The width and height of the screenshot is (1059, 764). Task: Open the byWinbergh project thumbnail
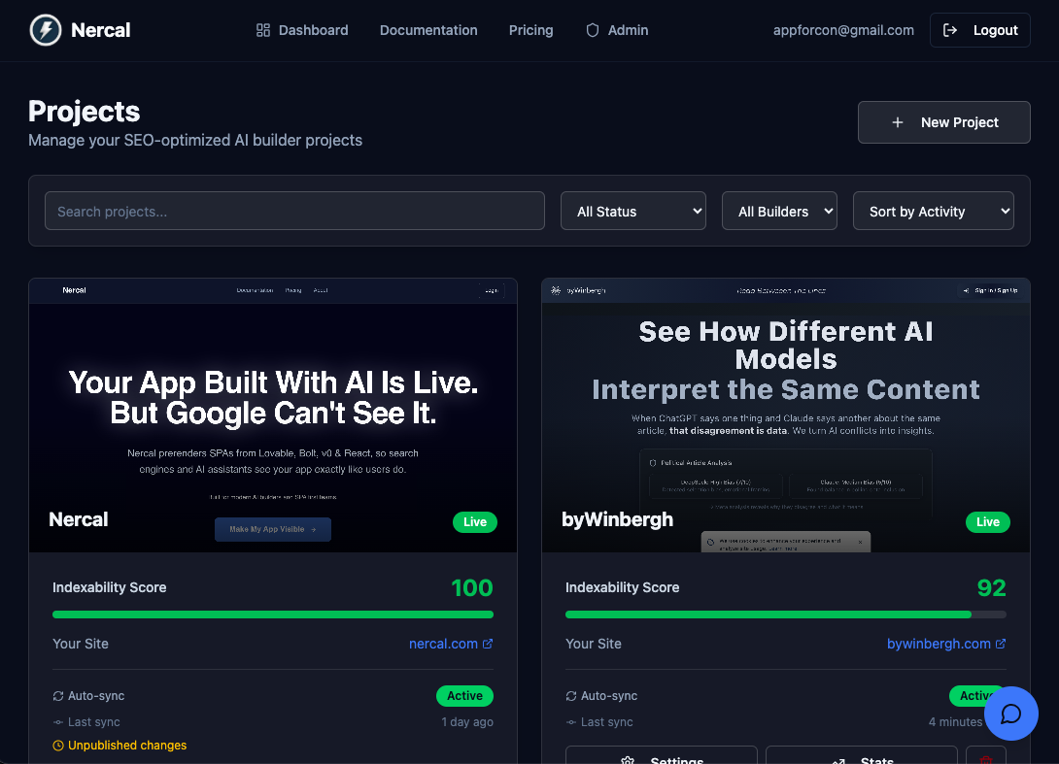[x=785, y=415]
